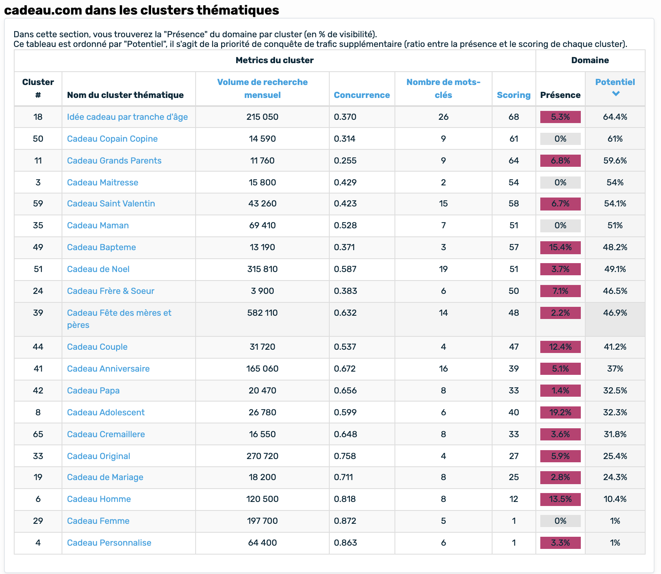Image resolution: width=661 pixels, height=574 pixels.
Task: Click the Potentiel sort chevron arrow
Action: tap(615, 94)
